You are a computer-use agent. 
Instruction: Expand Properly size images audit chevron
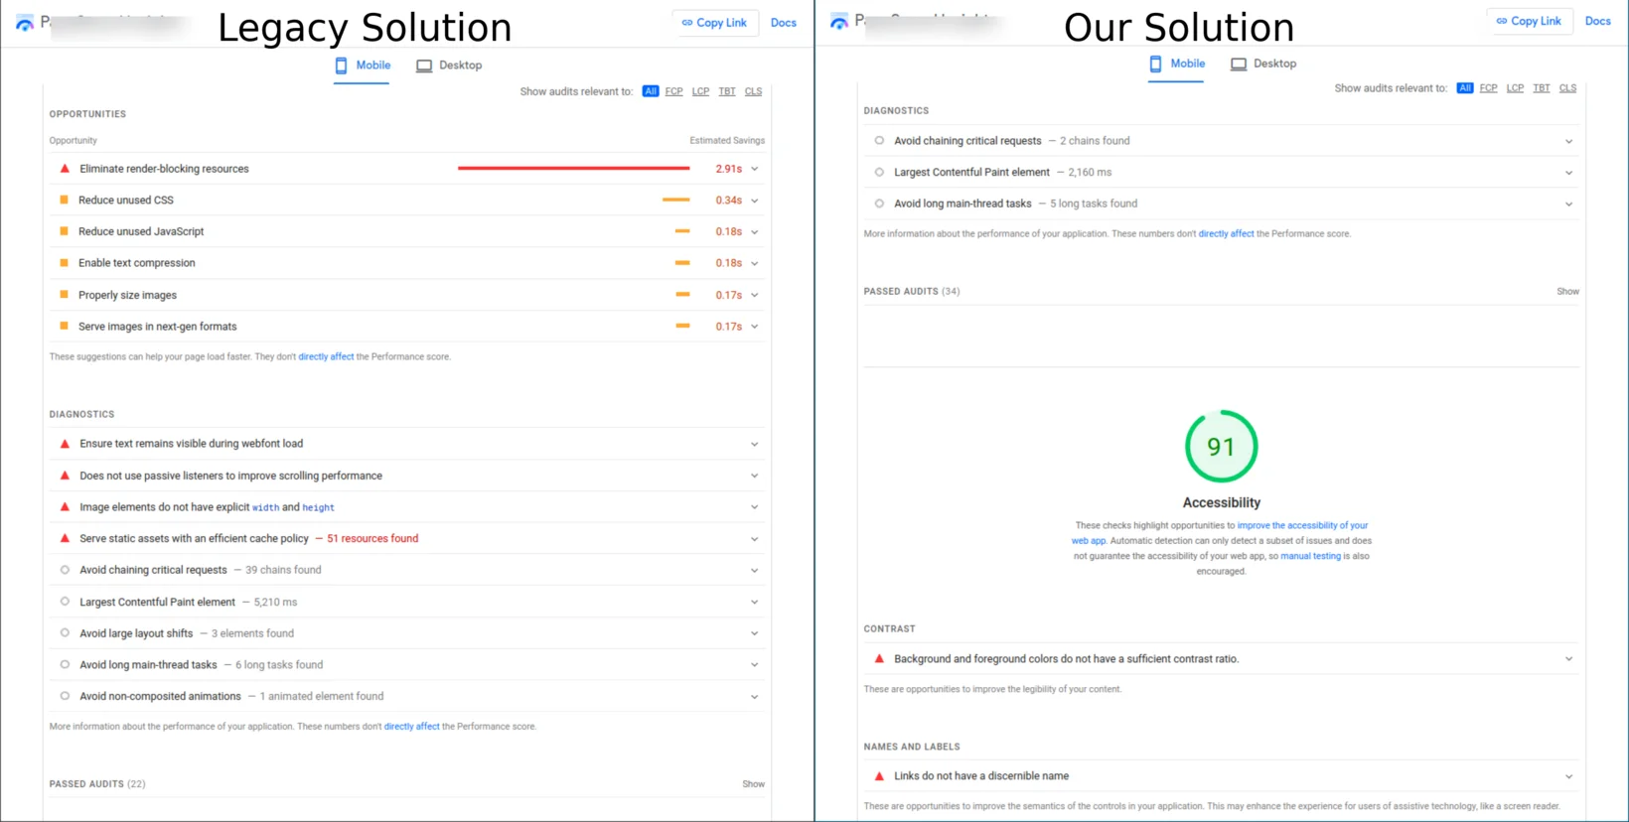click(x=755, y=296)
